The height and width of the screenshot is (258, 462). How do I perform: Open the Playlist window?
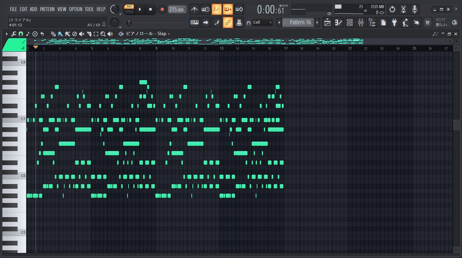(x=328, y=23)
